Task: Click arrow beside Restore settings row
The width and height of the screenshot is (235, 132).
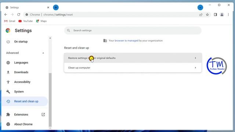Action: click(195, 58)
